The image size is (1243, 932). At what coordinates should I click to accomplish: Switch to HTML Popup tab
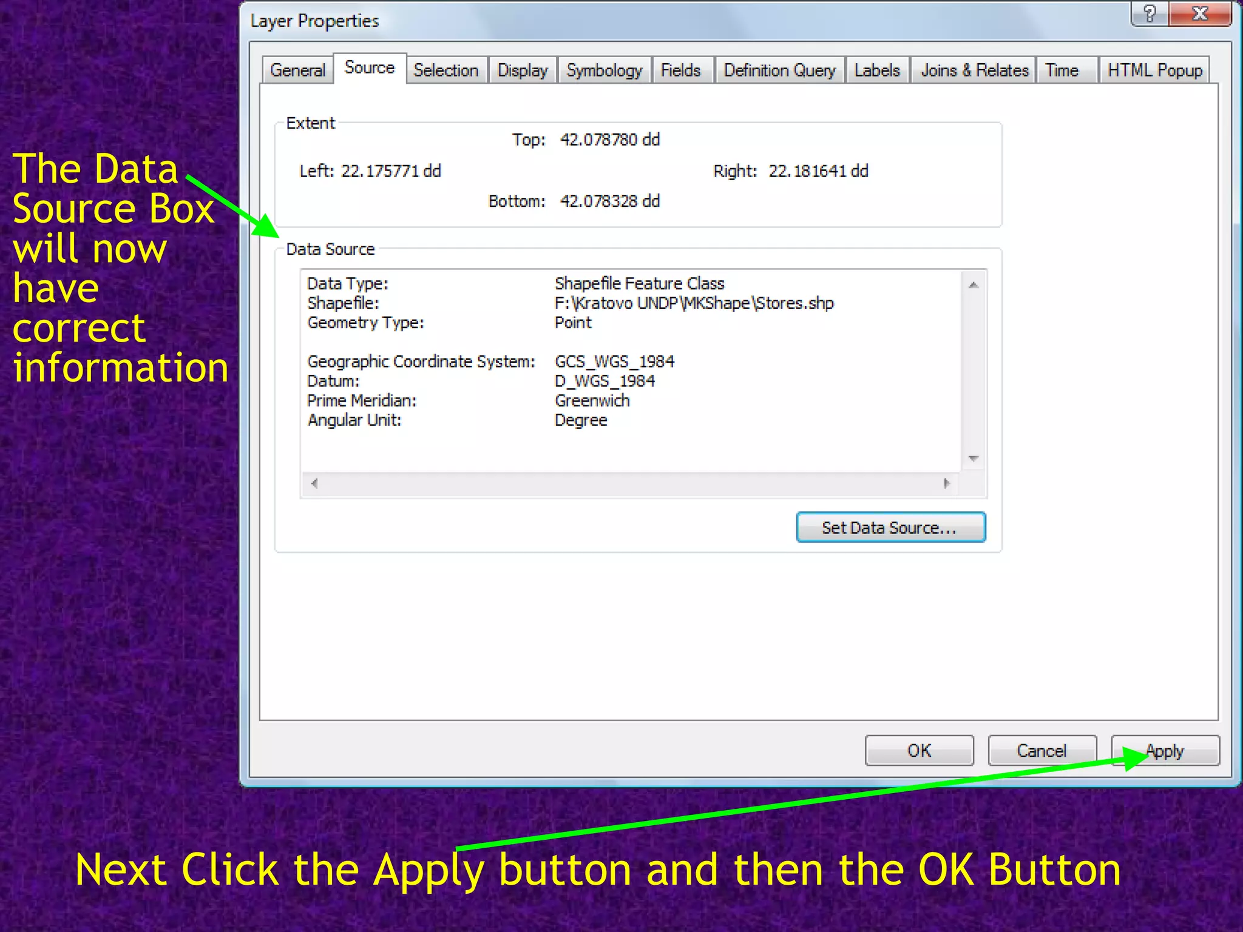coord(1155,70)
